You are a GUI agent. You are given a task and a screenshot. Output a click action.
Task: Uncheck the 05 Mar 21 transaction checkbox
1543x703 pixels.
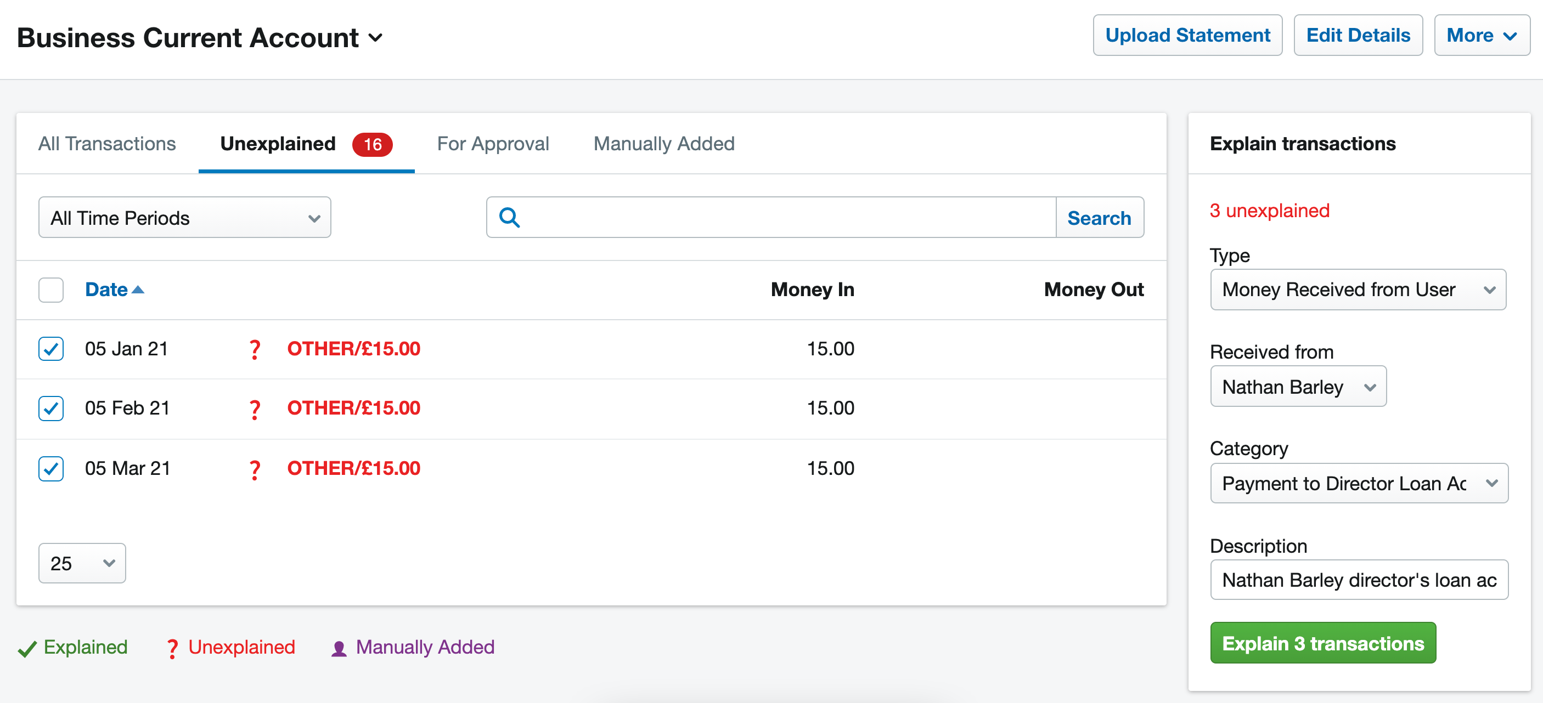[x=51, y=468]
